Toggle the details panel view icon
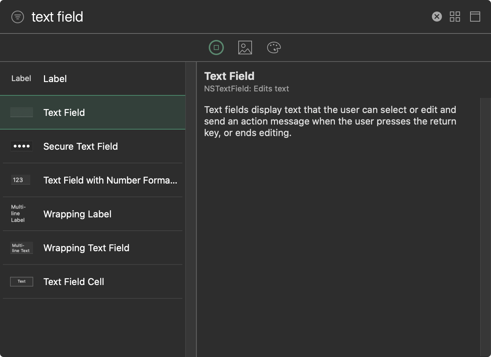Image resolution: width=491 pixels, height=357 pixels. click(475, 17)
